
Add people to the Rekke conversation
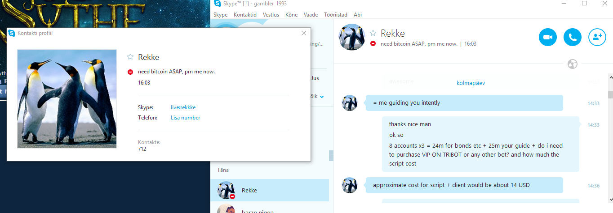click(597, 37)
